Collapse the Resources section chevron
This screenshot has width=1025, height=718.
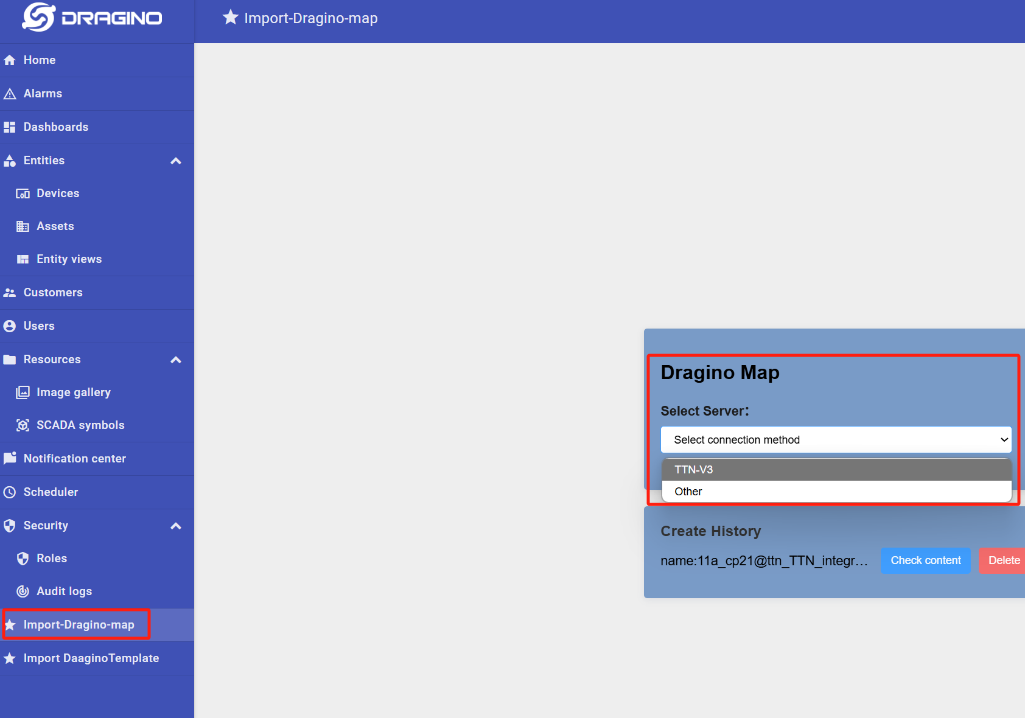176,360
